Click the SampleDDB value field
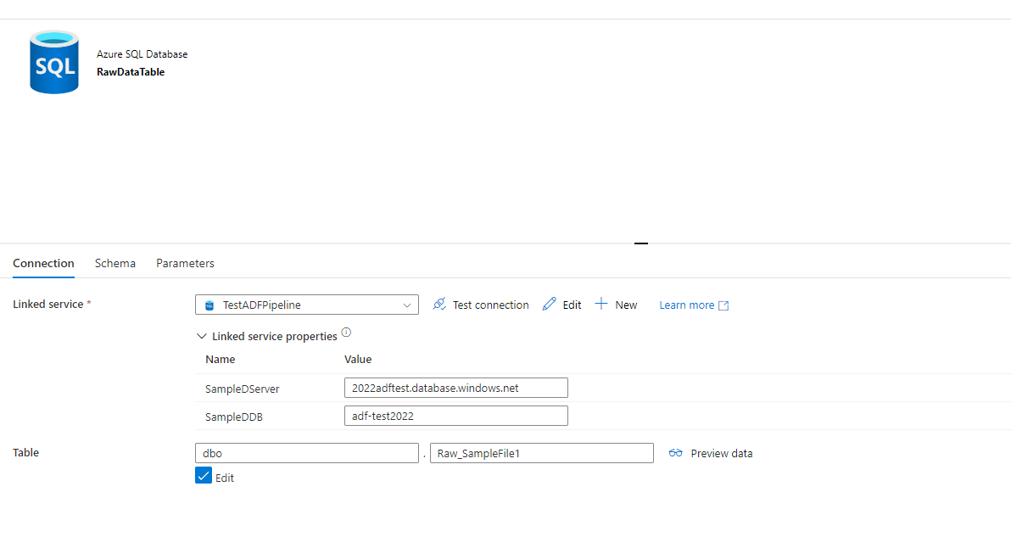1011x537 pixels. tap(456, 416)
